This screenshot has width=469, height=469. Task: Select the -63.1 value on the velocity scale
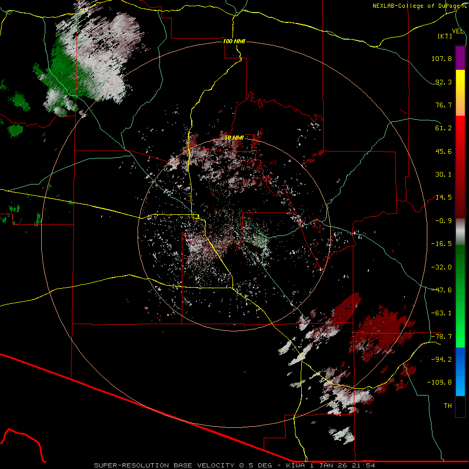pos(441,313)
